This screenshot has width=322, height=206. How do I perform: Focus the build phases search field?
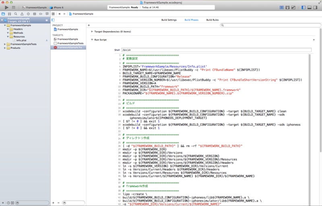tap(270, 25)
